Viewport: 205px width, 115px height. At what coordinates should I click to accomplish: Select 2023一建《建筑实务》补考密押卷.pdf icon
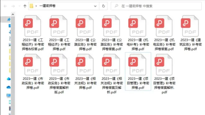(x=190, y=26)
